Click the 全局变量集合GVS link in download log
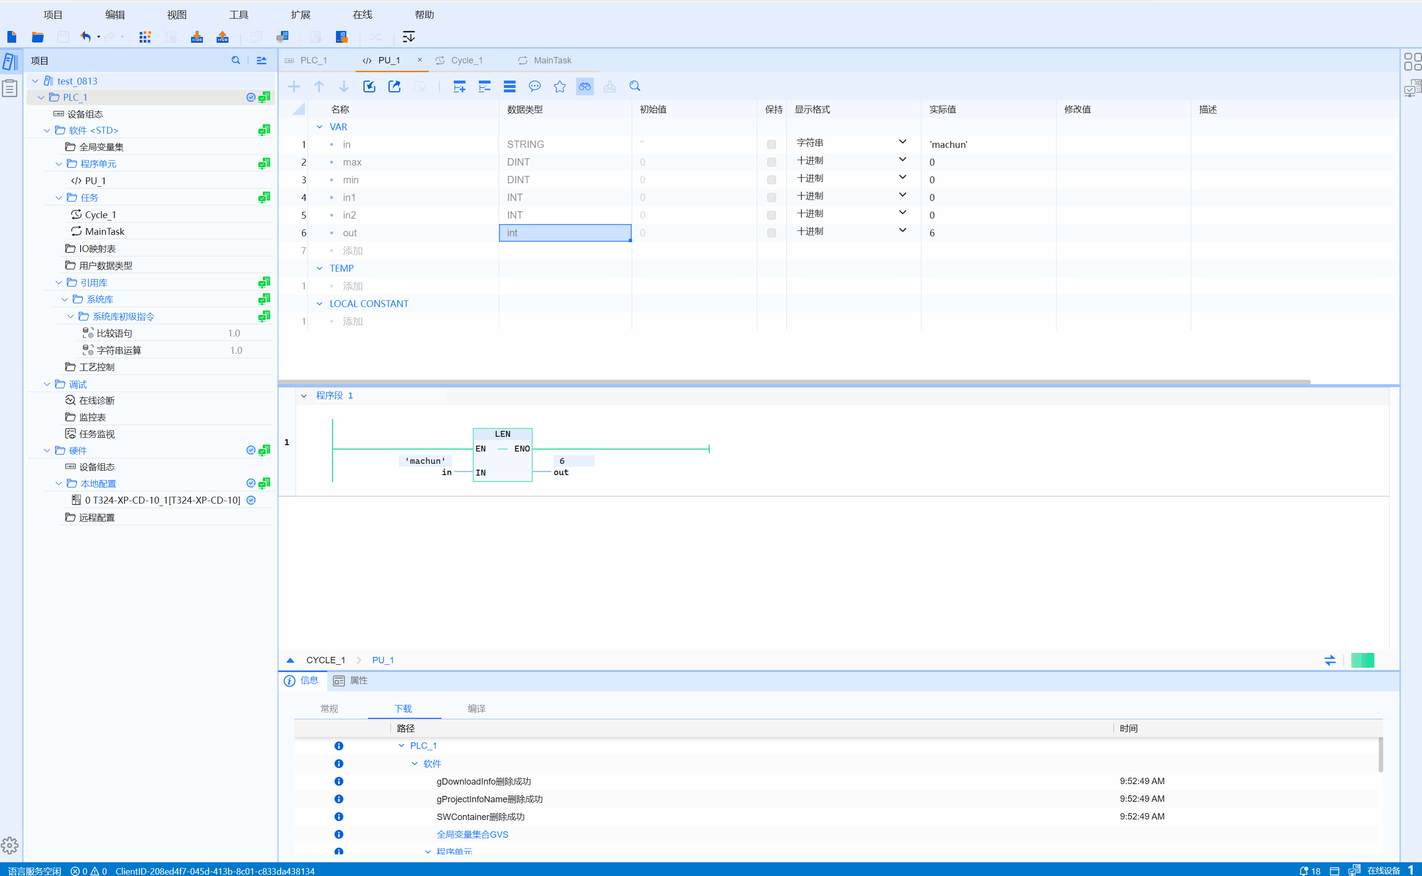This screenshot has width=1422, height=876. tap(472, 834)
